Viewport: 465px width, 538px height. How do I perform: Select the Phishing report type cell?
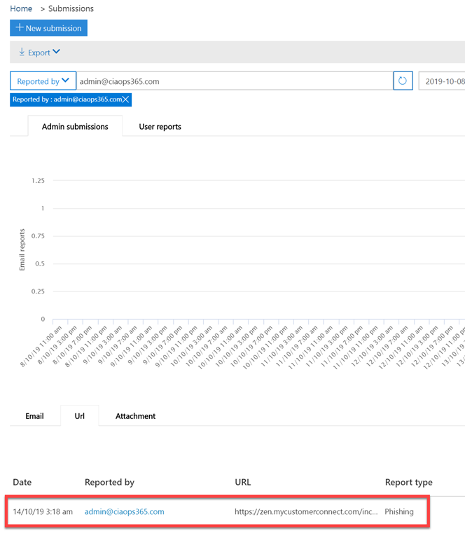coord(399,512)
